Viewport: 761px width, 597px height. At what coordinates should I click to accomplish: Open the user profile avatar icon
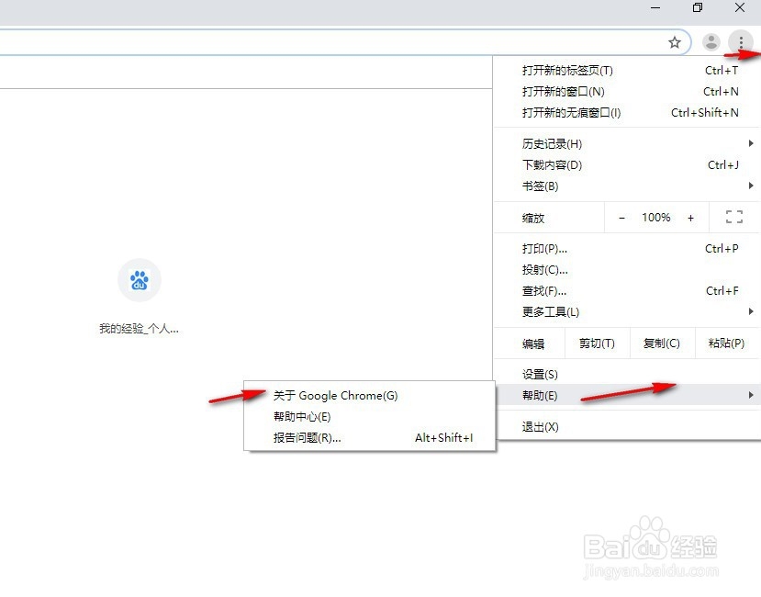(x=711, y=42)
